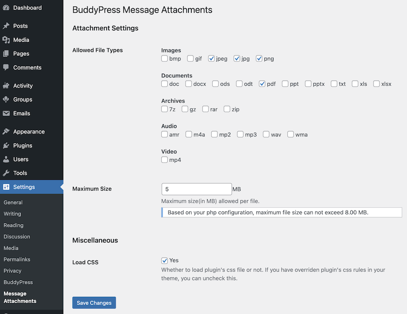The width and height of the screenshot is (407, 314).
Task: Click the Groups icon in sidebar
Action: point(6,100)
